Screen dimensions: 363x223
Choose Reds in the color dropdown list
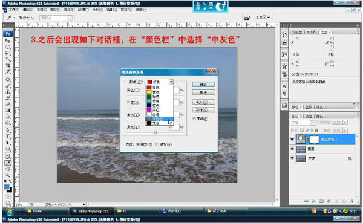159,88
